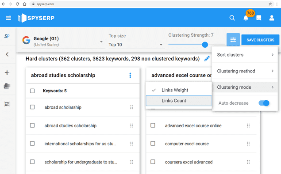Screen dimensions: 281x174
Task: Select checkbox for international scholarships for us stu...
Action: point(32,144)
